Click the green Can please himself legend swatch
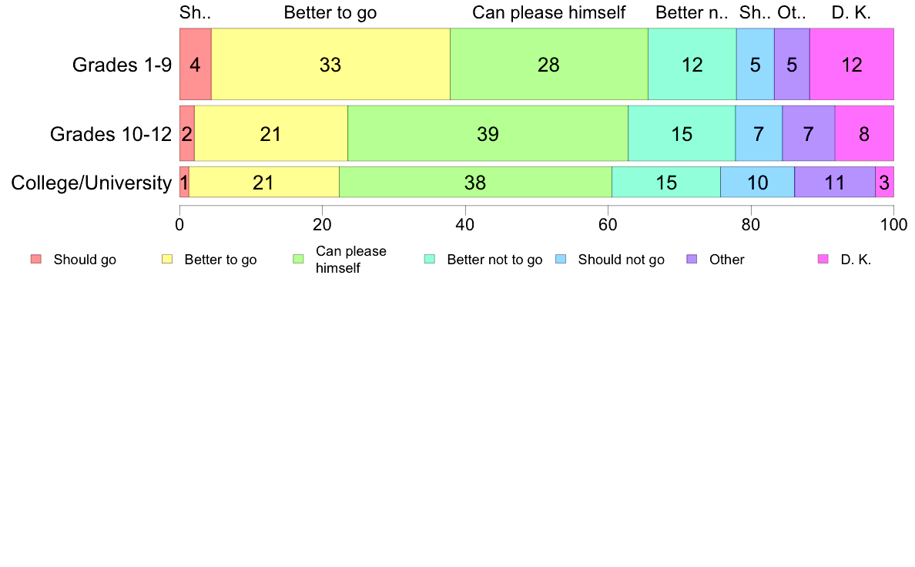The image size is (915, 567). click(298, 260)
